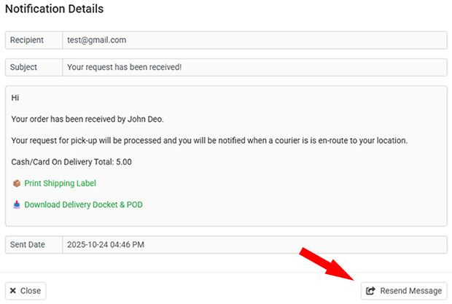Open the Download Delivery Docket & POD link
Image resolution: width=452 pixels, height=304 pixels.
(83, 205)
